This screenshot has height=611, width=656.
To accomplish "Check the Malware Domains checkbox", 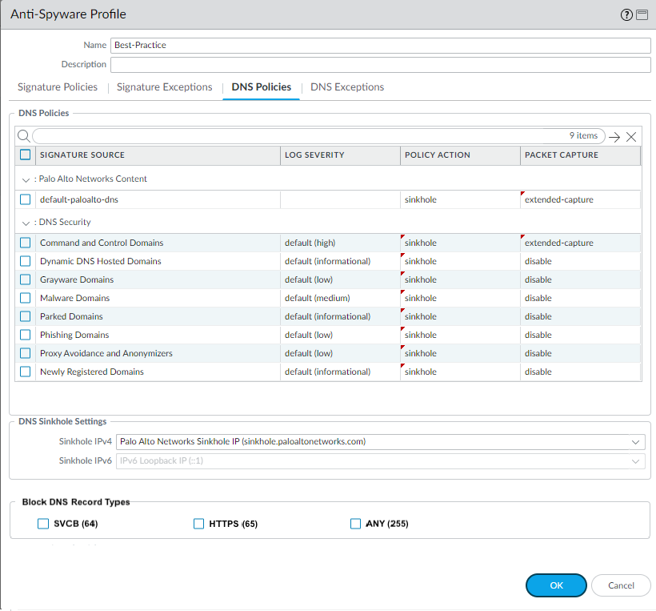I will tap(26, 298).
